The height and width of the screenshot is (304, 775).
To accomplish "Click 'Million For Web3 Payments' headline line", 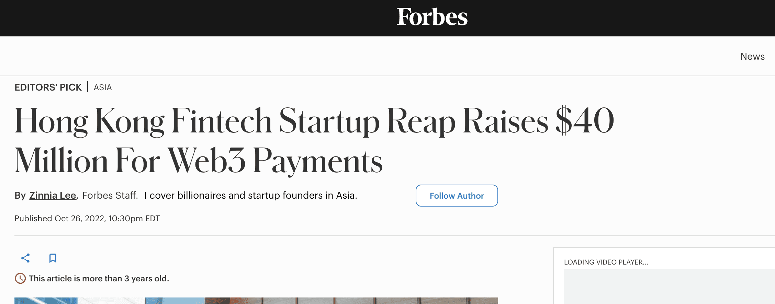I will [199, 161].
